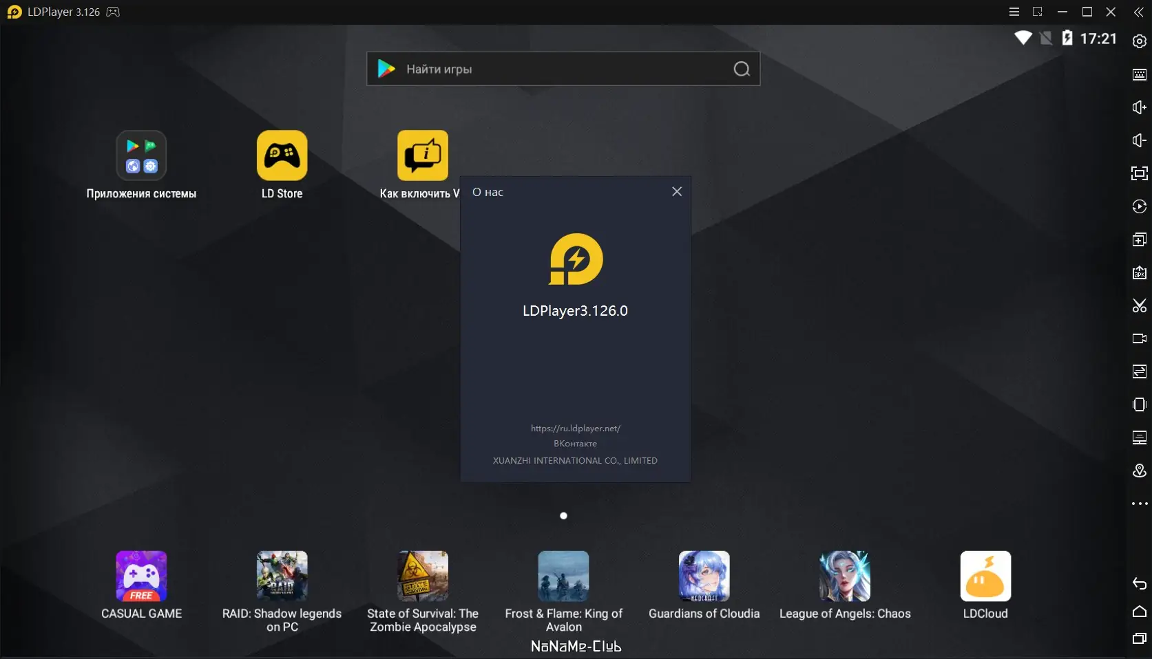Click Google Play logo in search bar
The height and width of the screenshot is (659, 1152).
coord(386,69)
